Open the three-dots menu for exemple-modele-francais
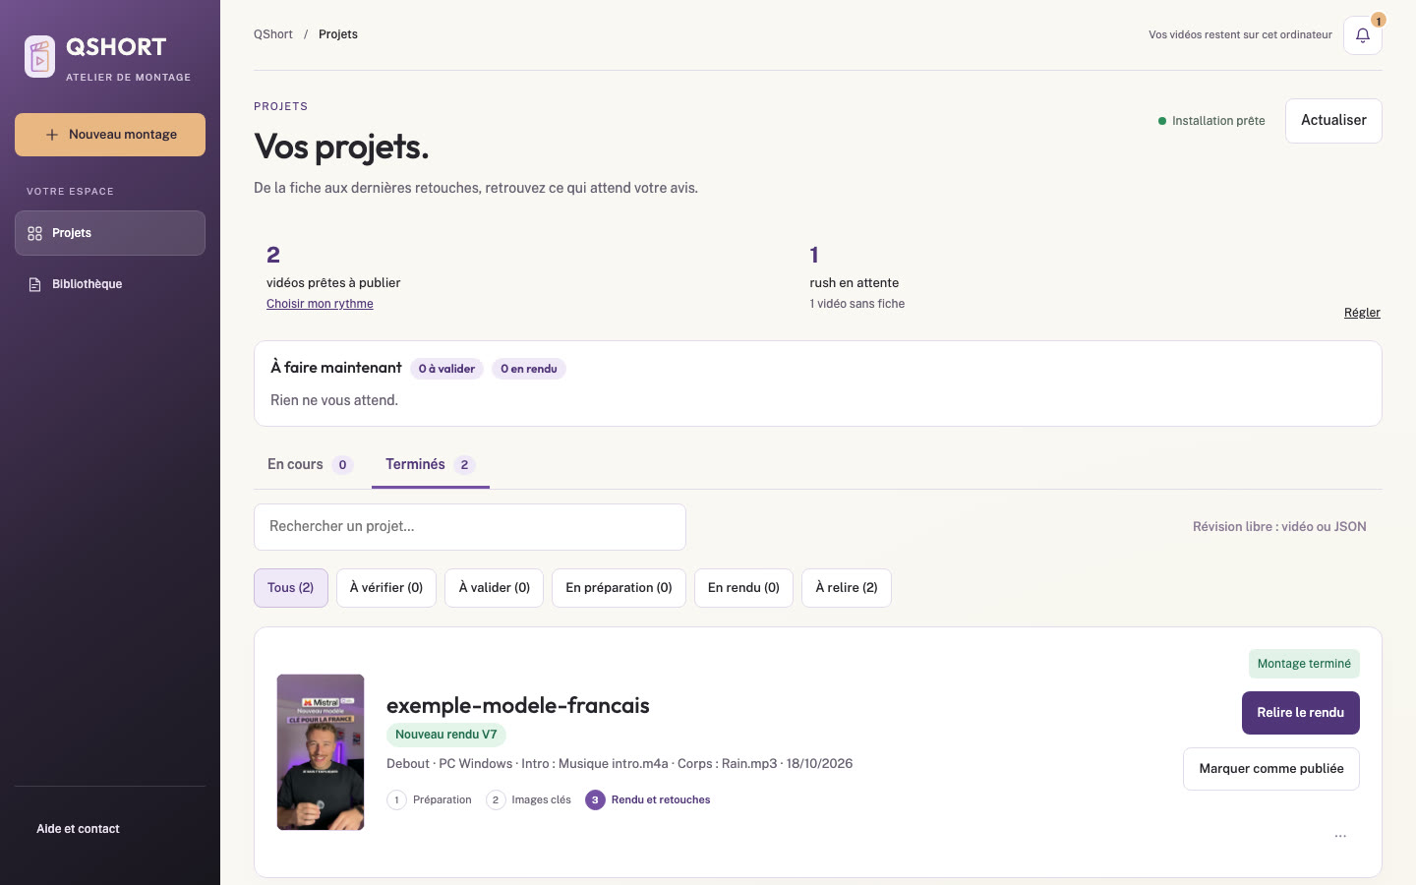The height and width of the screenshot is (885, 1416). click(x=1340, y=836)
